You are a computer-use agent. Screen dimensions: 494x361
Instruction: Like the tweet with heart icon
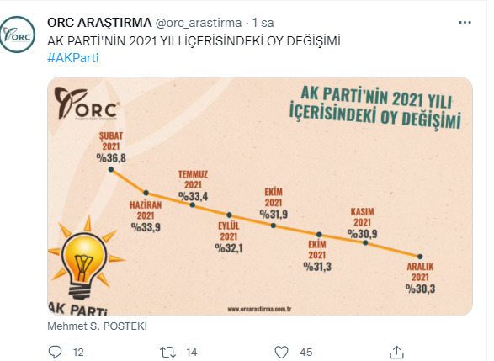(x=281, y=353)
